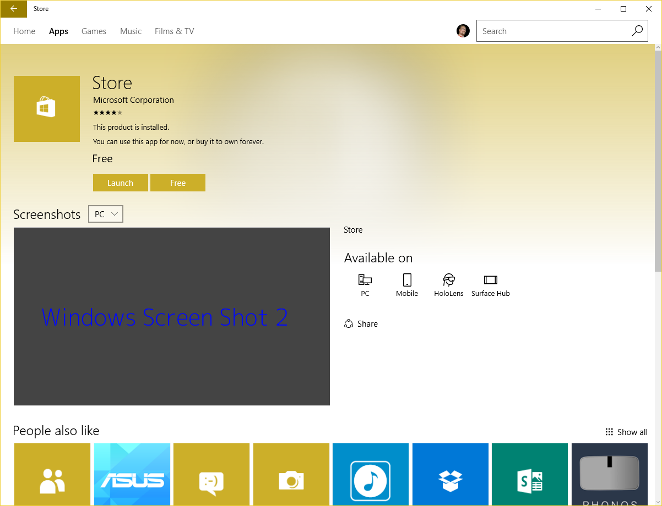Go to the Home tab

point(24,31)
